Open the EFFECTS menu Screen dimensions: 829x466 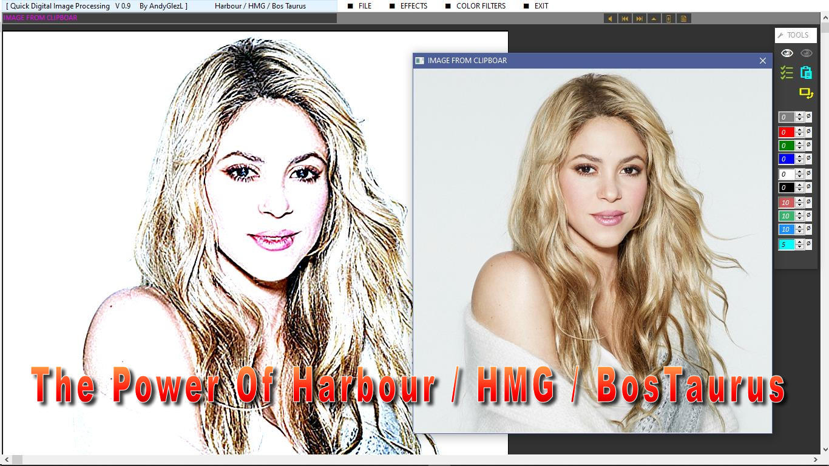click(413, 6)
